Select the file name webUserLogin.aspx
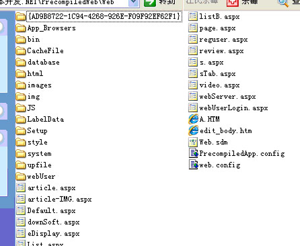 click(x=233, y=108)
